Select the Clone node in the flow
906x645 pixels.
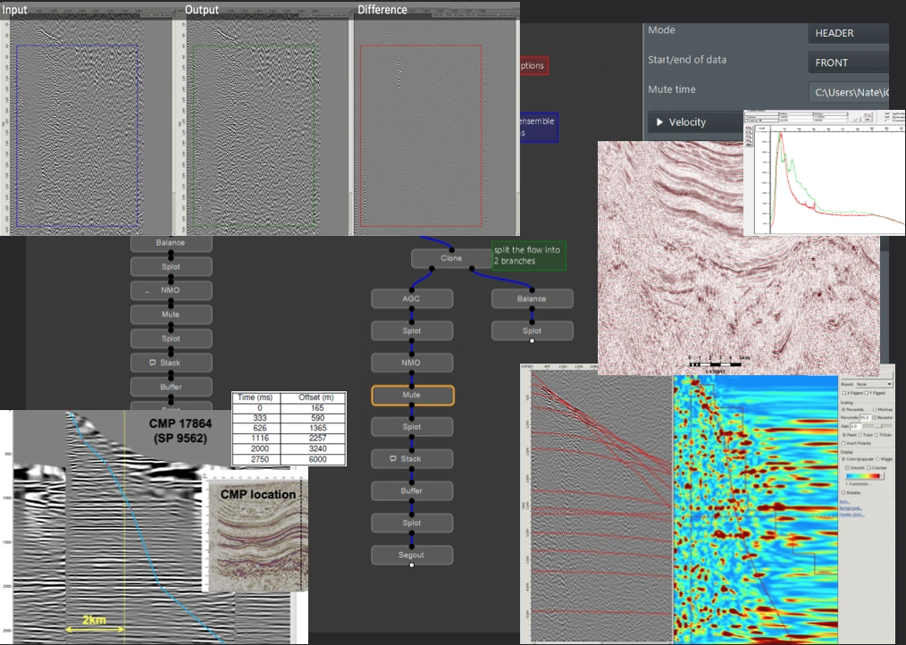451,258
